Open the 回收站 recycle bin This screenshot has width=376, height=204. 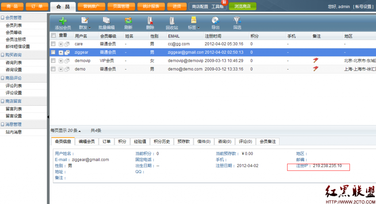coord(172,23)
